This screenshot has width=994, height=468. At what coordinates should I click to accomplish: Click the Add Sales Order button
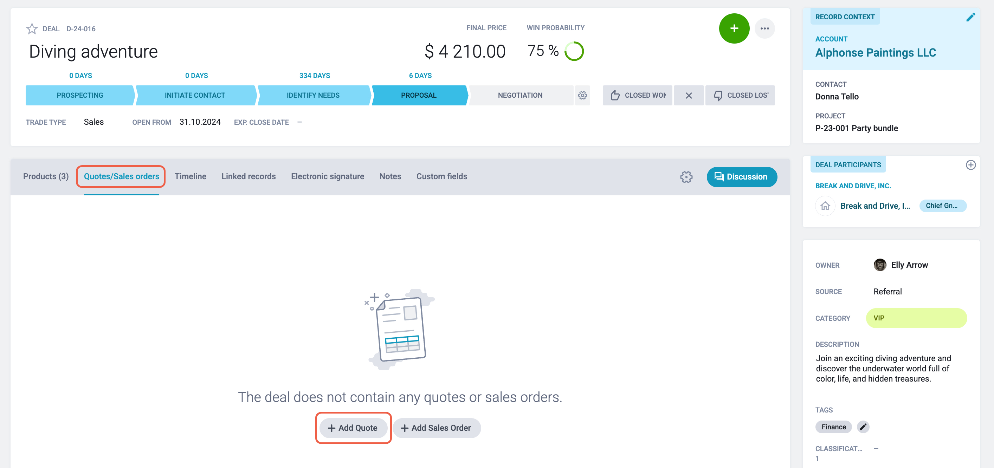pos(437,428)
